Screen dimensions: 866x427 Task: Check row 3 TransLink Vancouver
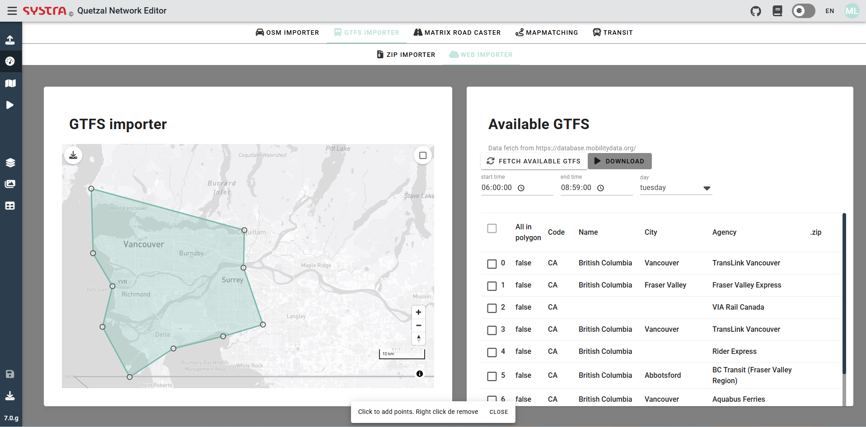coord(492,330)
